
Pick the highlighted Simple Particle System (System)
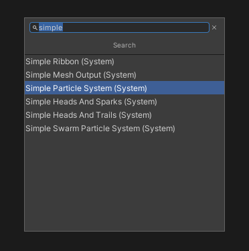click(124, 88)
